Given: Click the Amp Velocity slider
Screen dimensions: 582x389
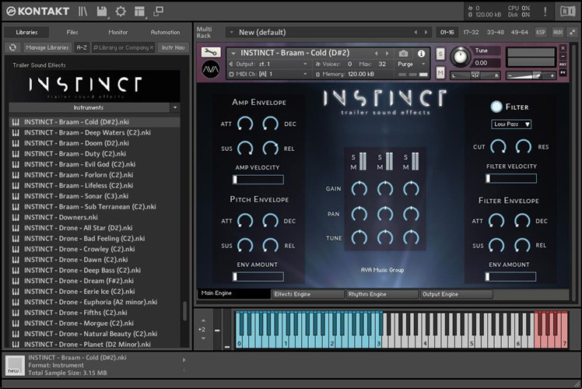Looking at the screenshot, I should tap(258, 180).
